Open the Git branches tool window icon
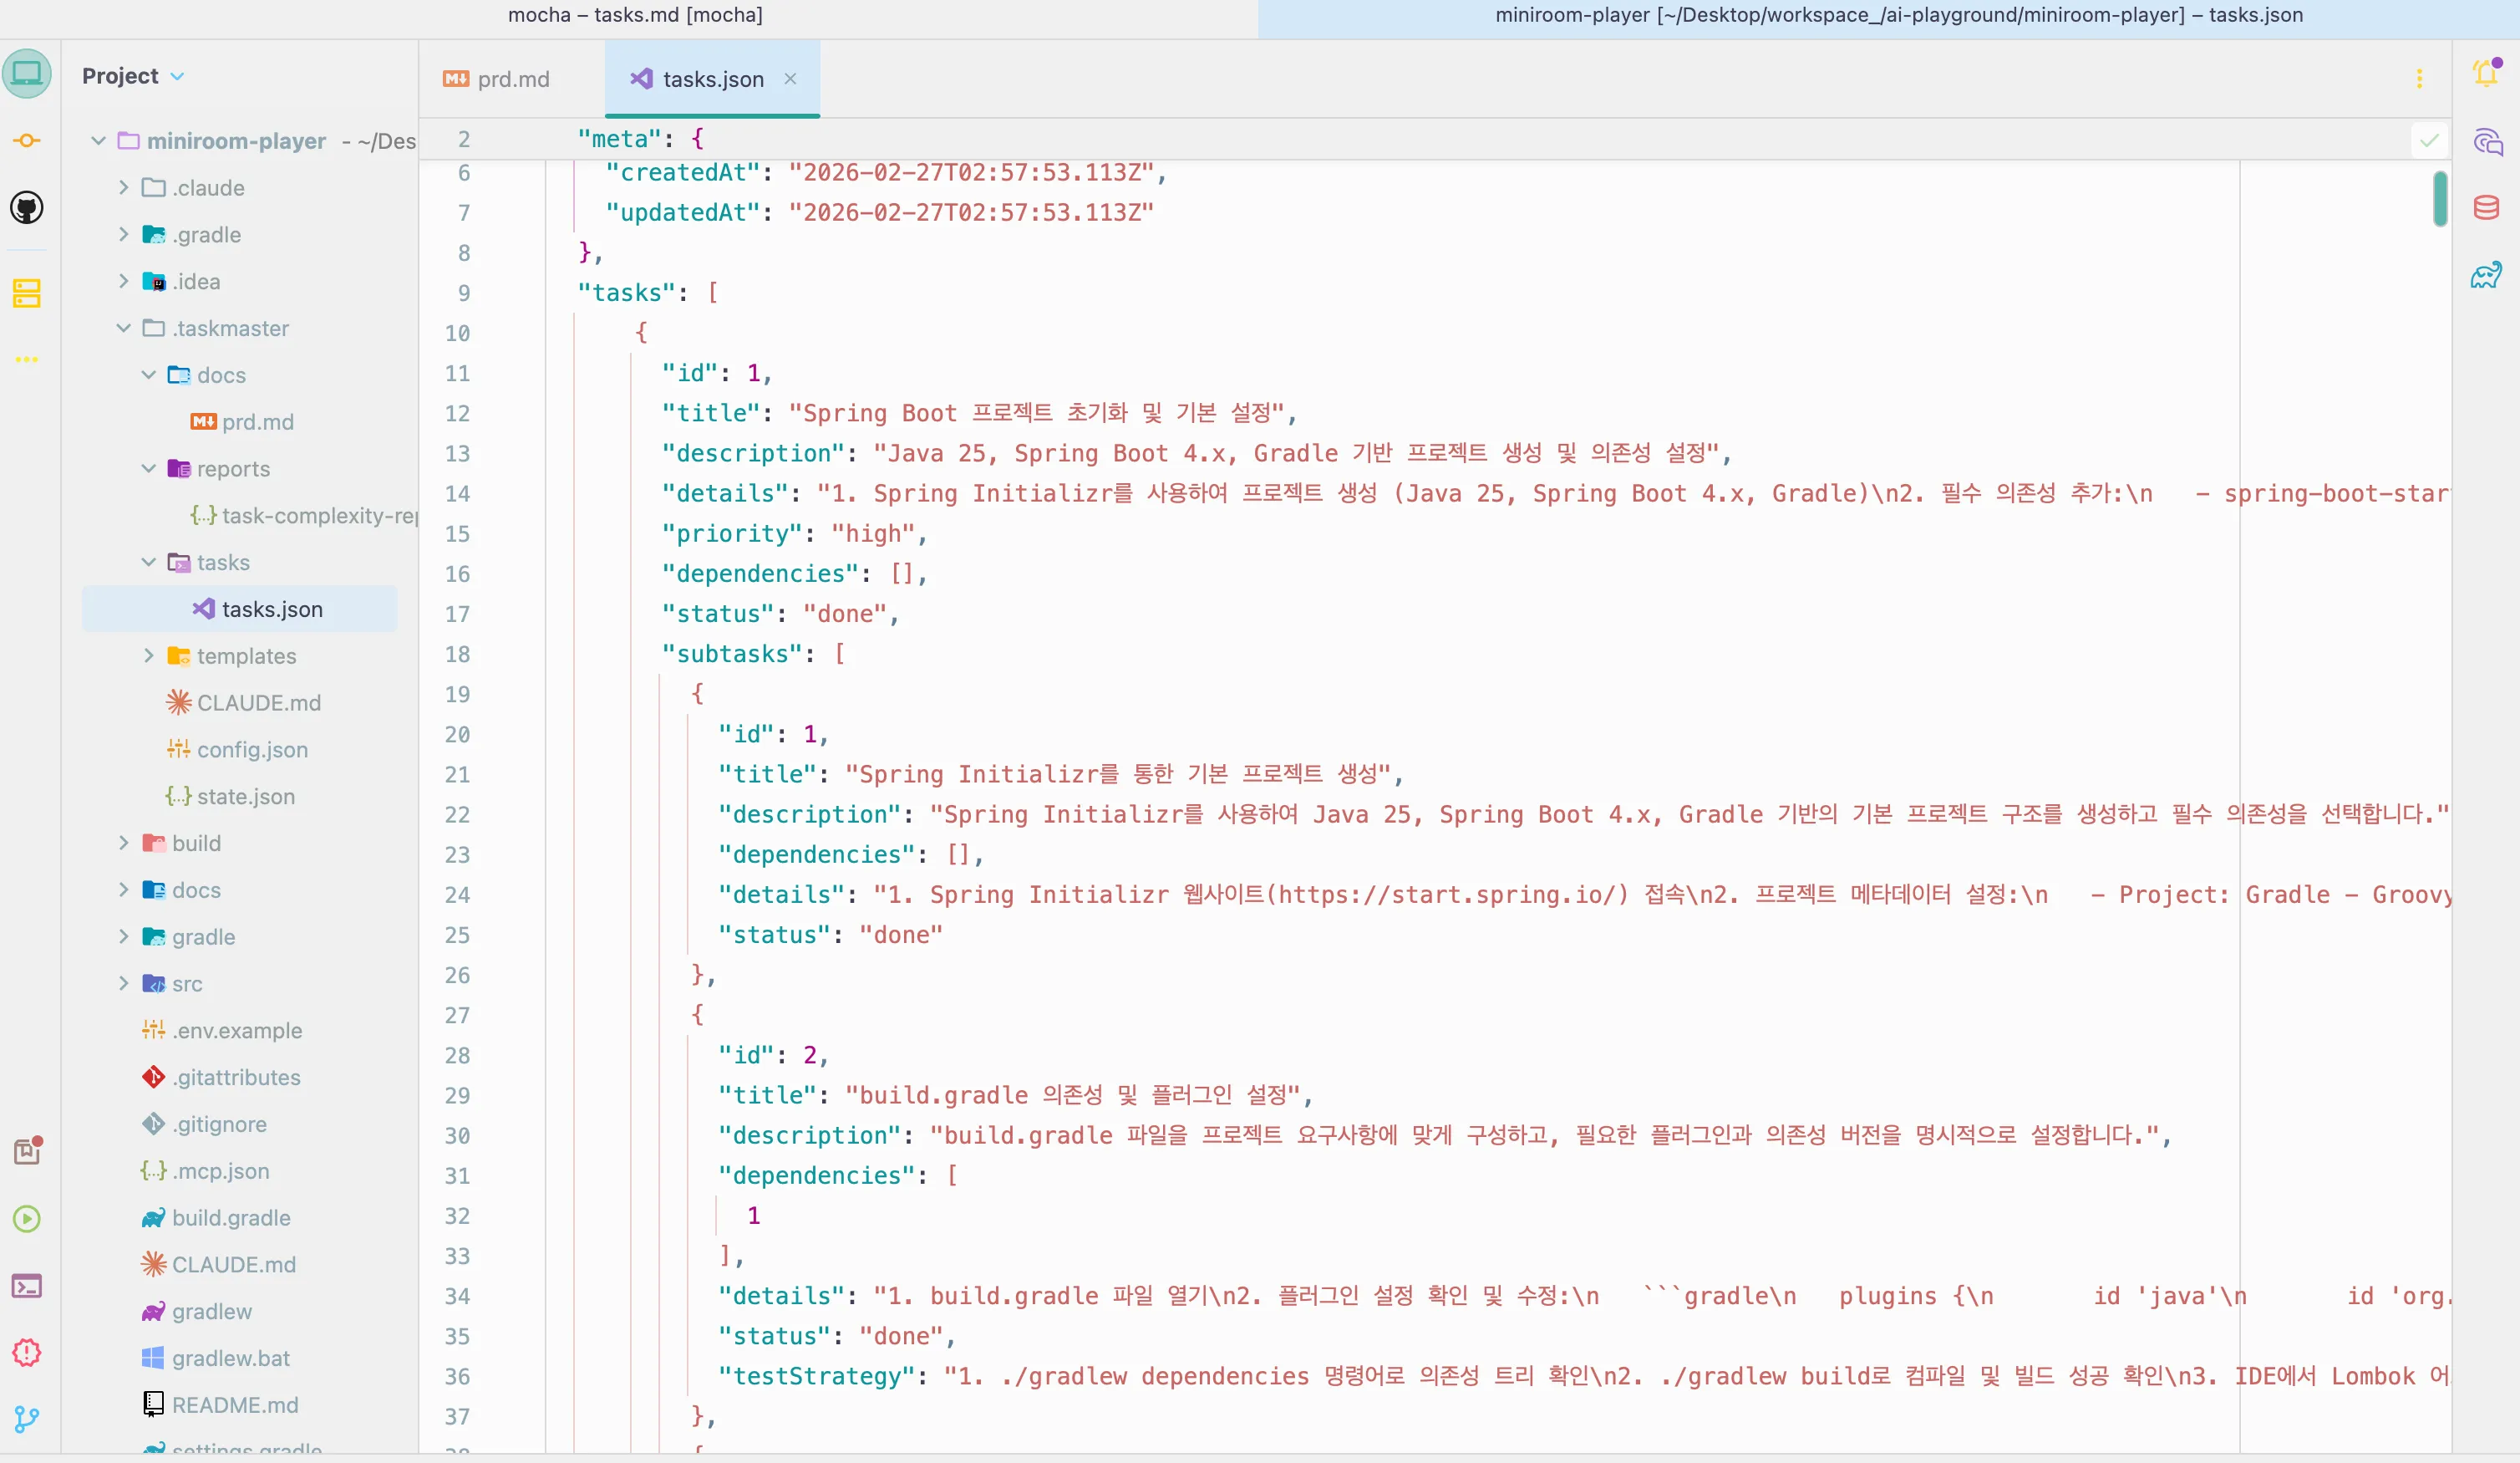Viewport: 2520px width, 1463px height. (x=27, y=1419)
